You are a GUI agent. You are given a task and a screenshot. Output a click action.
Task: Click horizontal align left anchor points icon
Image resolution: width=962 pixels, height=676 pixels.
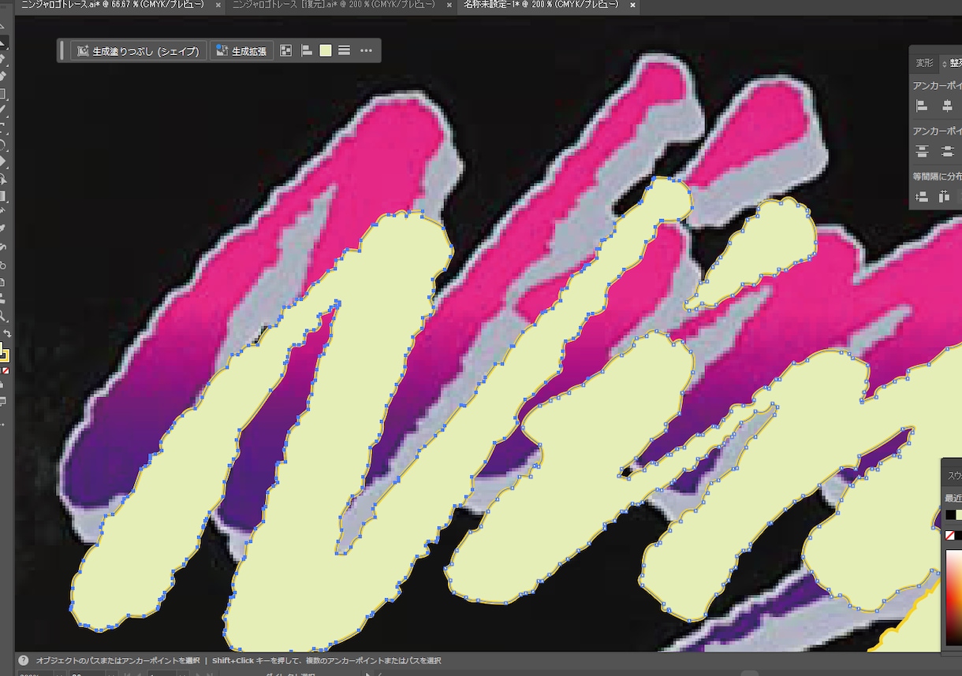922,106
